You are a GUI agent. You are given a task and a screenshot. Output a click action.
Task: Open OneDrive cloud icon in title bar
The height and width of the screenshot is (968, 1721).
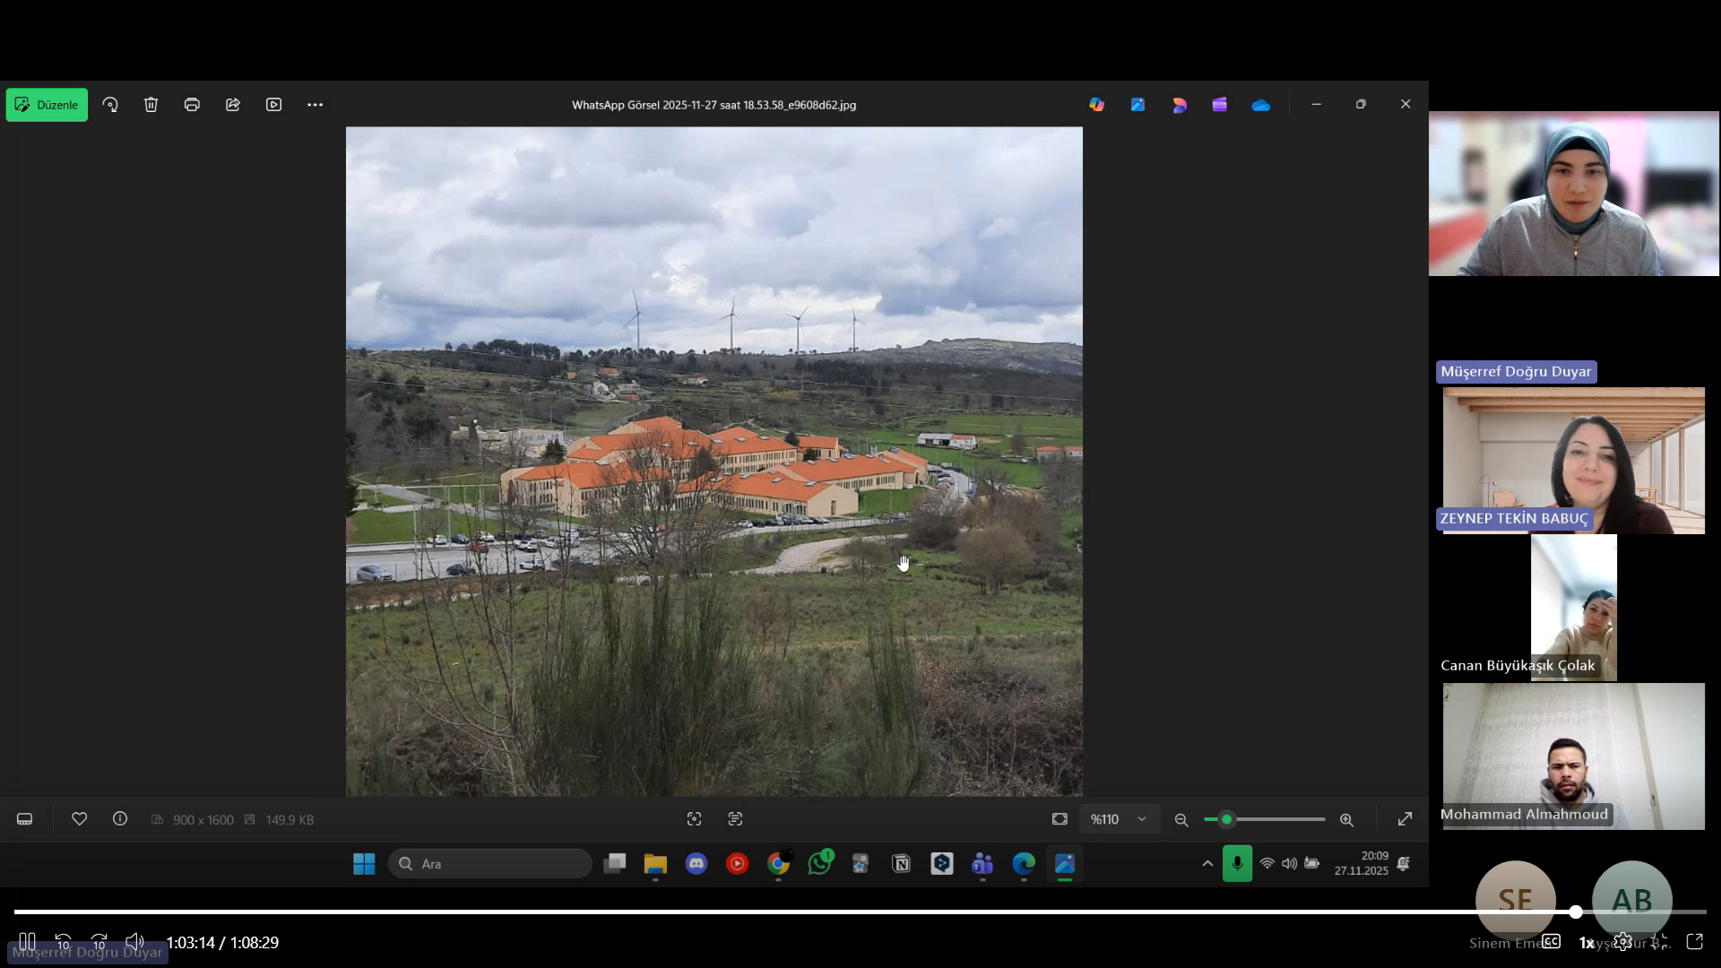pyautogui.click(x=1260, y=105)
